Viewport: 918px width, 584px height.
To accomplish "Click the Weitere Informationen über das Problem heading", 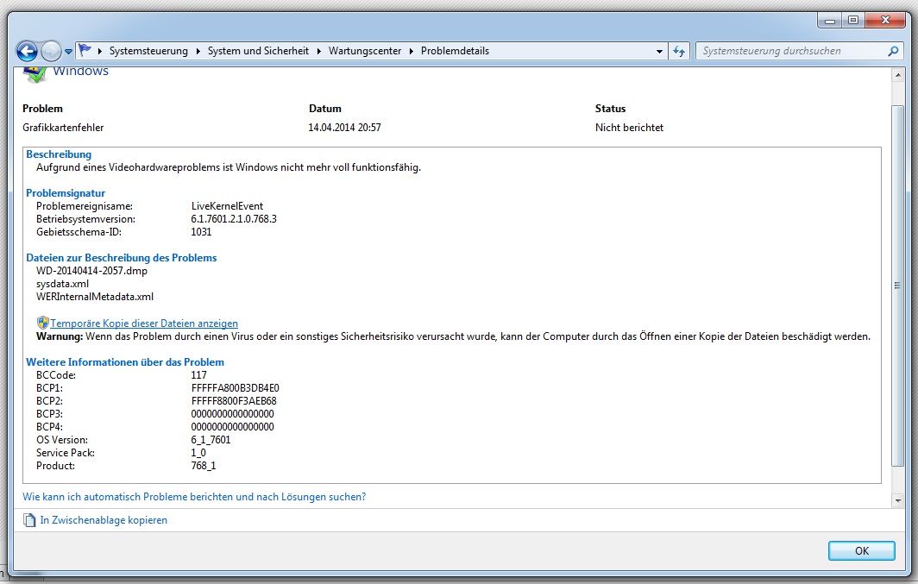I will coord(125,362).
